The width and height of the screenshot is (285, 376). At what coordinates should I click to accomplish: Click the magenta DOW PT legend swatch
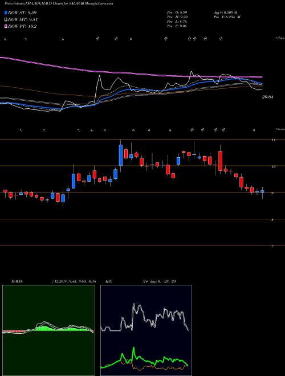coord(6,27)
